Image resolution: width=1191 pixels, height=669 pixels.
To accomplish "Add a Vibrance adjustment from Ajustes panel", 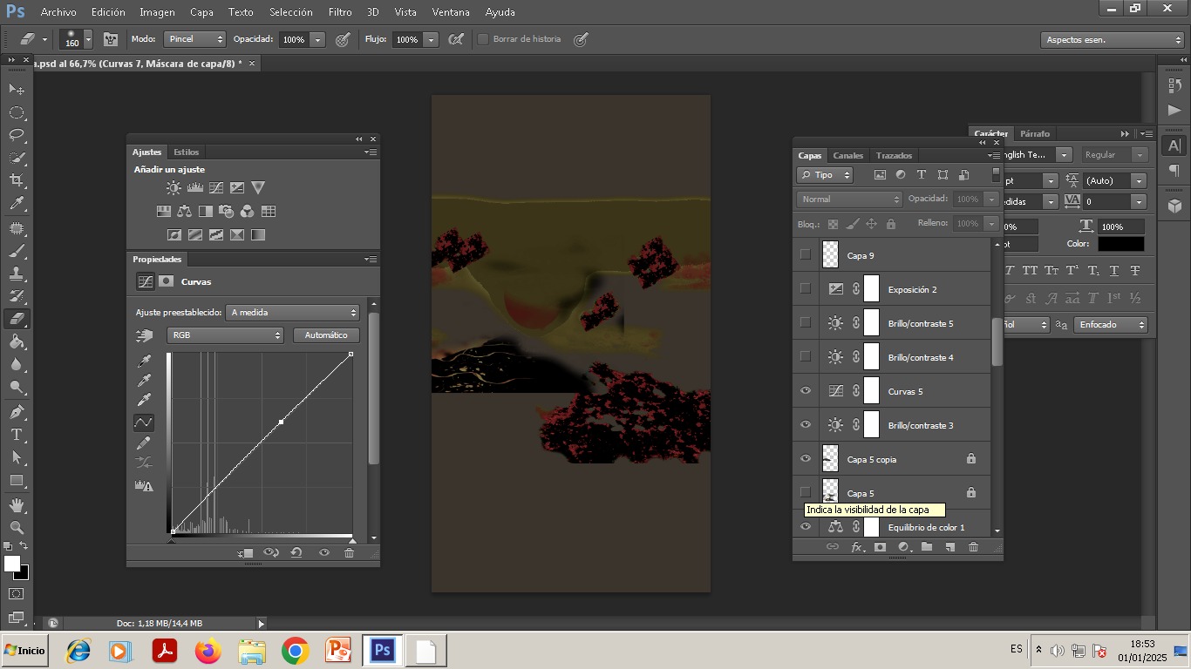I will (258, 188).
